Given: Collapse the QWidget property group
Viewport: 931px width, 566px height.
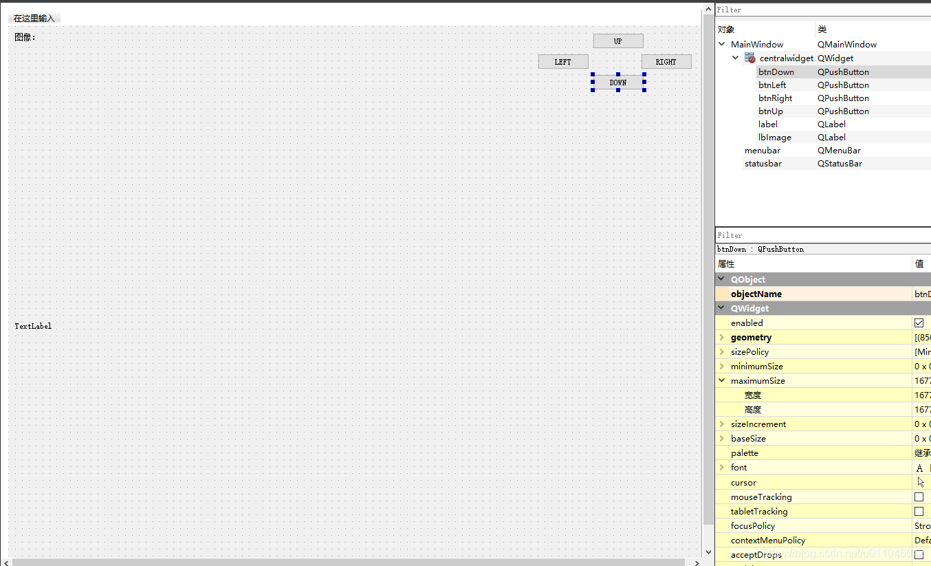Looking at the screenshot, I should [721, 308].
